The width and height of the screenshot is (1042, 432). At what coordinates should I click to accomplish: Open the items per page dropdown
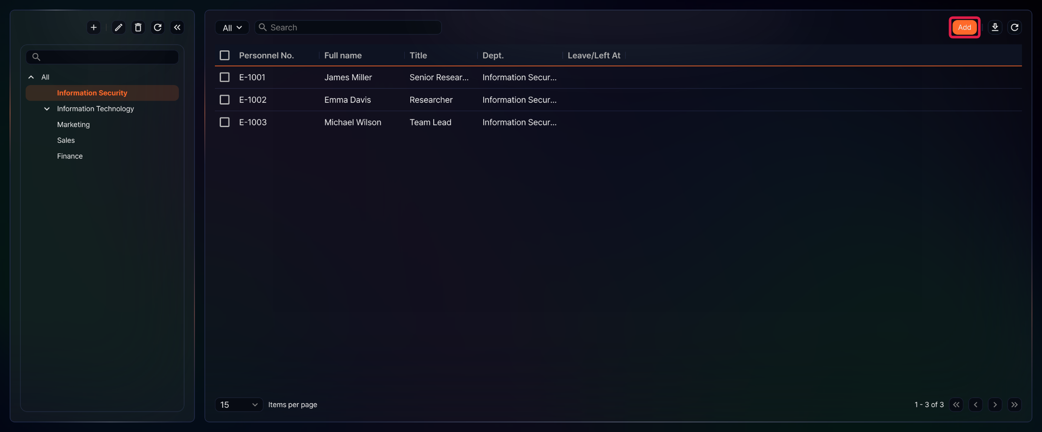click(x=239, y=405)
